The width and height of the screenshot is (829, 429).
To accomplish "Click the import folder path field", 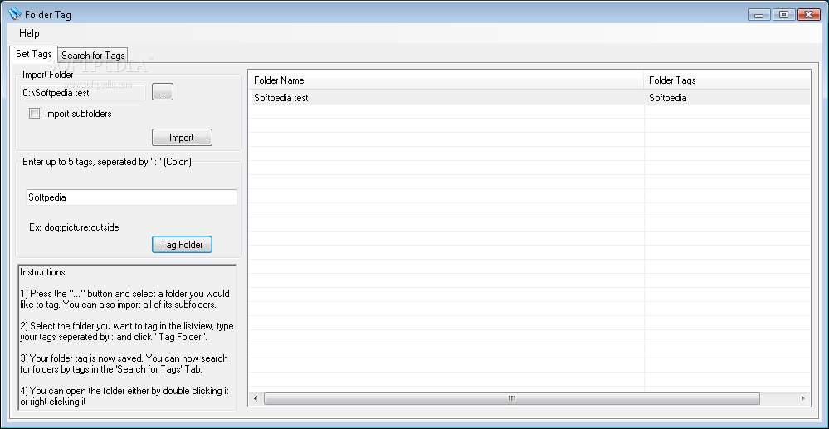I will [x=83, y=93].
